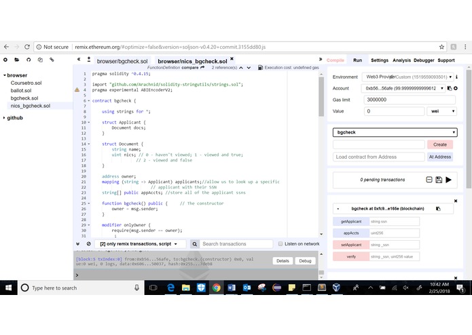Click the Search transactions field

236,244
